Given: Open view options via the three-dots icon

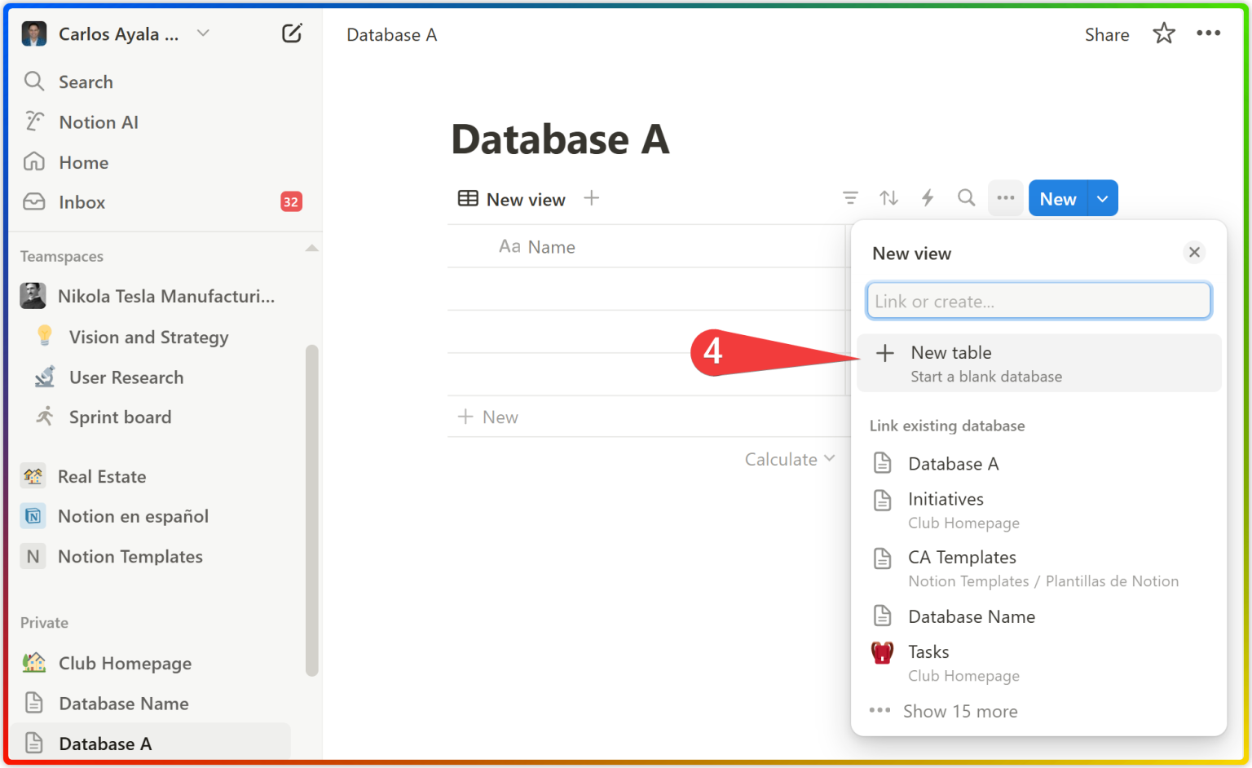Looking at the screenshot, I should [x=1005, y=198].
